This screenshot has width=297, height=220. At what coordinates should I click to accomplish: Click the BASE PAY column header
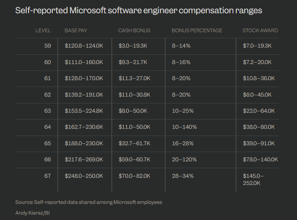click(x=76, y=30)
